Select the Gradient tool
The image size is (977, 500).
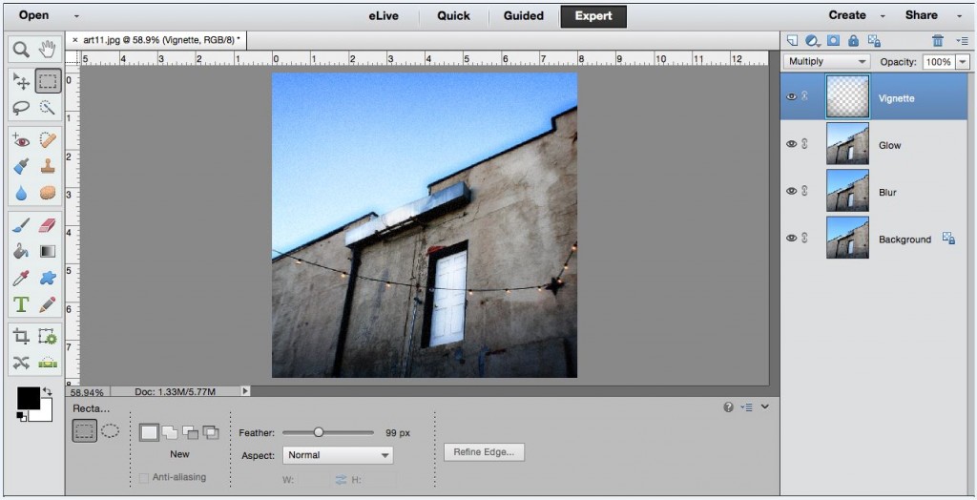(48, 251)
